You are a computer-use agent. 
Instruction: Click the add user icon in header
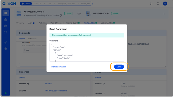pos(151,4)
